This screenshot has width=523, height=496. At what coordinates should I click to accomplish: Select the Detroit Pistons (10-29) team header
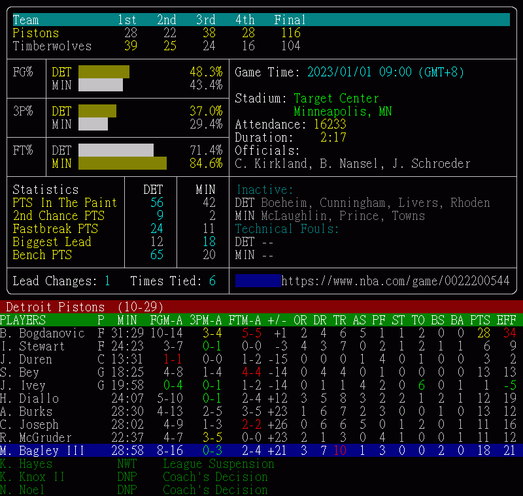point(85,307)
